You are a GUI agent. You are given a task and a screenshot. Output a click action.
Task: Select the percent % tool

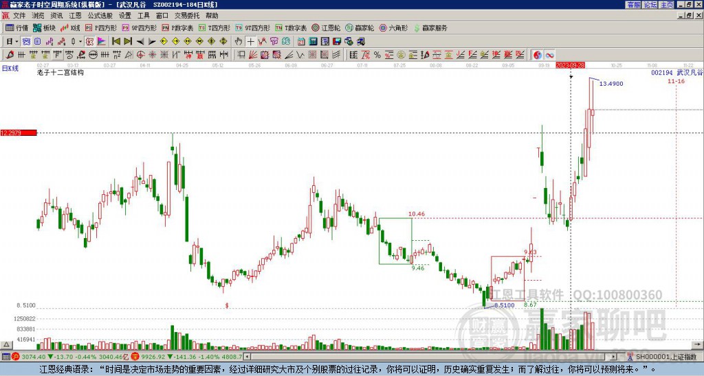click(x=377, y=55)
